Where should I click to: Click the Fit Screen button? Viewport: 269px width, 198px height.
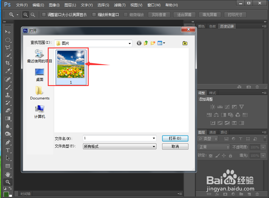[x=185, y=15]
